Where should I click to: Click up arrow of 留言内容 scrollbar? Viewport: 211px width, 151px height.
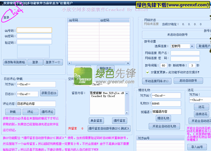(x=127, y=93)
